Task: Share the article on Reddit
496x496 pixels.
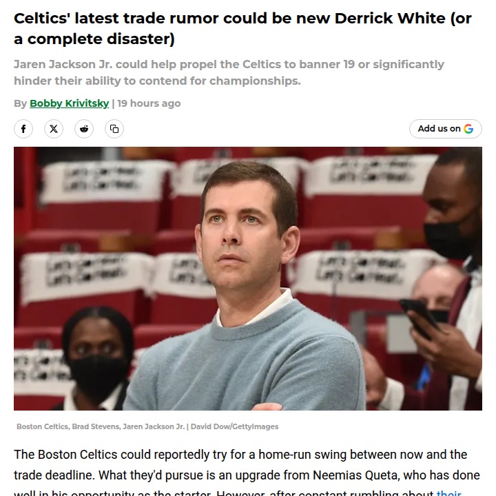Action: click(84, 129)
